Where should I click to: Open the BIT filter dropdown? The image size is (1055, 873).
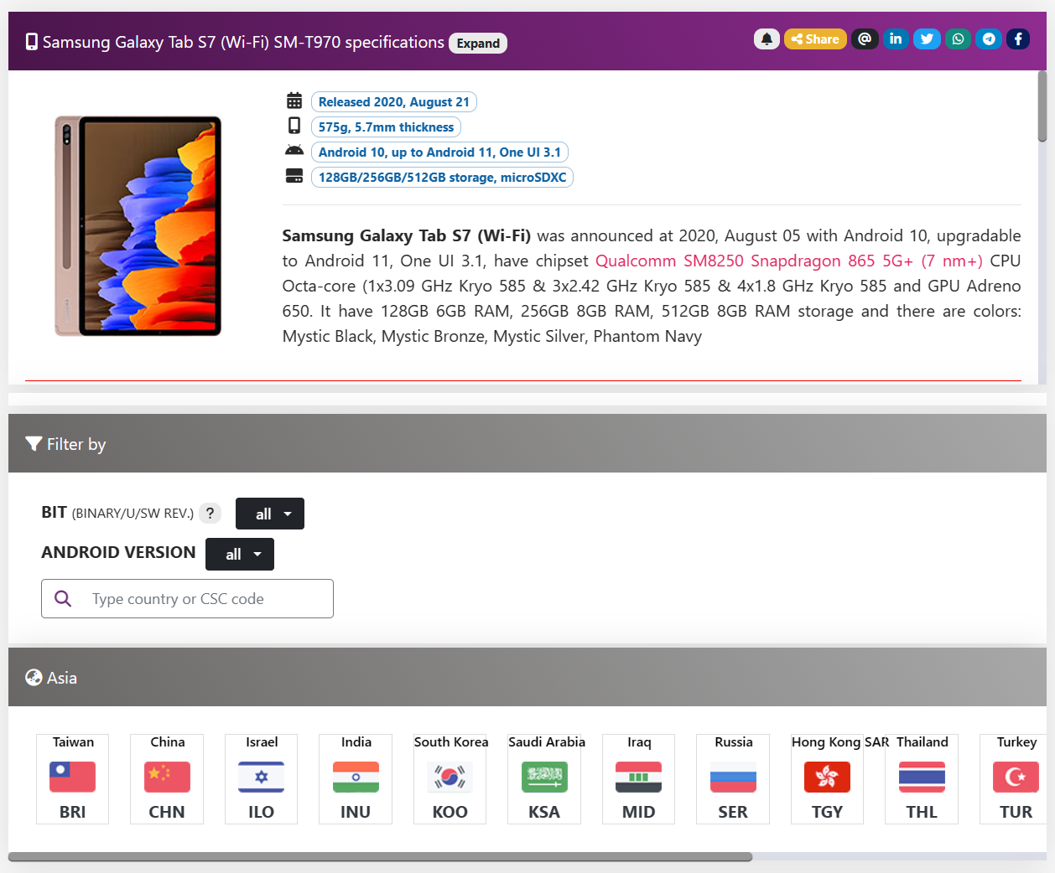[x=270, y=514]
